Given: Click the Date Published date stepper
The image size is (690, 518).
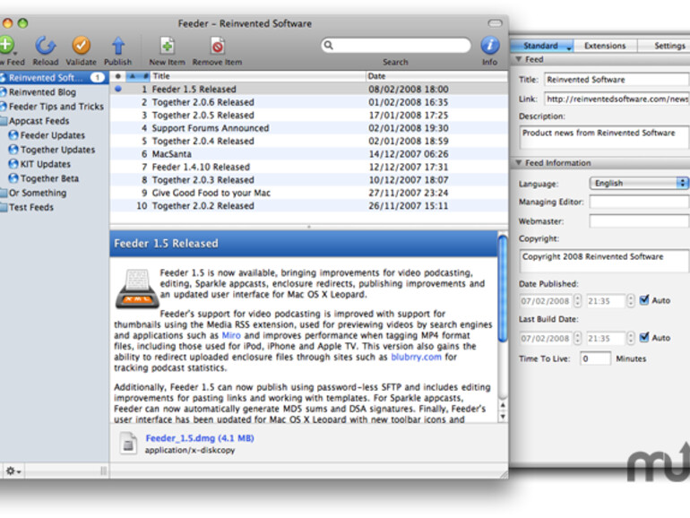Looking at the screenshot, I should tap(578, 301).
